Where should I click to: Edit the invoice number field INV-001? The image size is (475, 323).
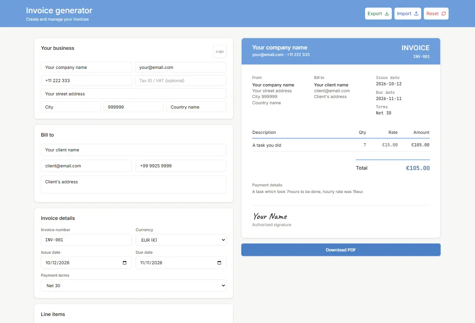click(86, 240)
